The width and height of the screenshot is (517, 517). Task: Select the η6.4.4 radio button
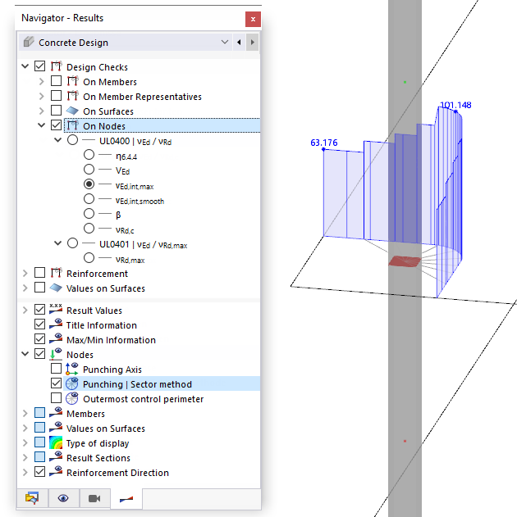[x=89, y=154]
